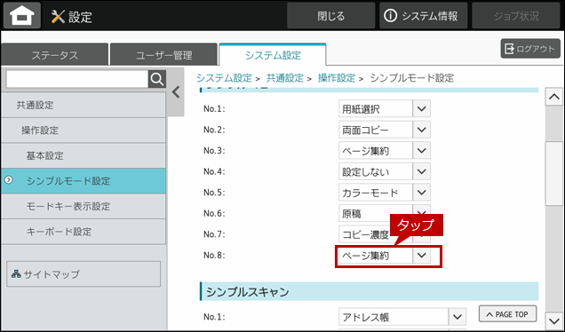Click the シンプルスキャン section heading
565x332 pixels.
pos(369,291)
